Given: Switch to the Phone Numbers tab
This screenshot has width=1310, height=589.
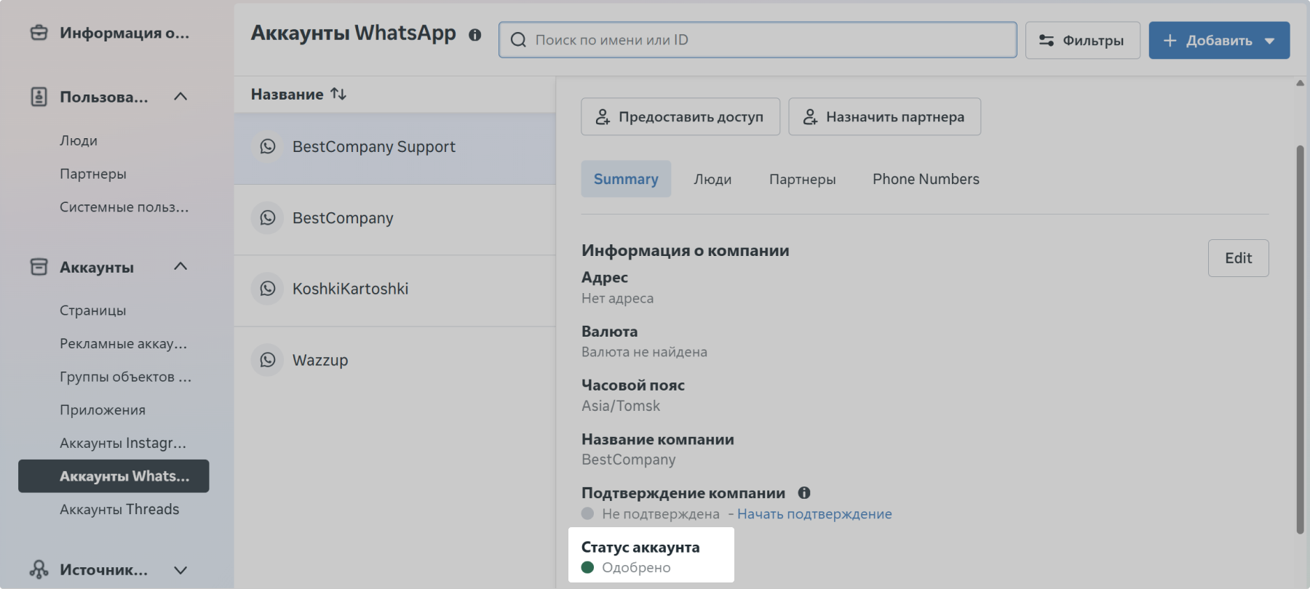Looking at the screenshot, I should pos(926,179).
